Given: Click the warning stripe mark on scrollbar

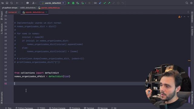Looking at the screenshot, I should click(189, 61).
